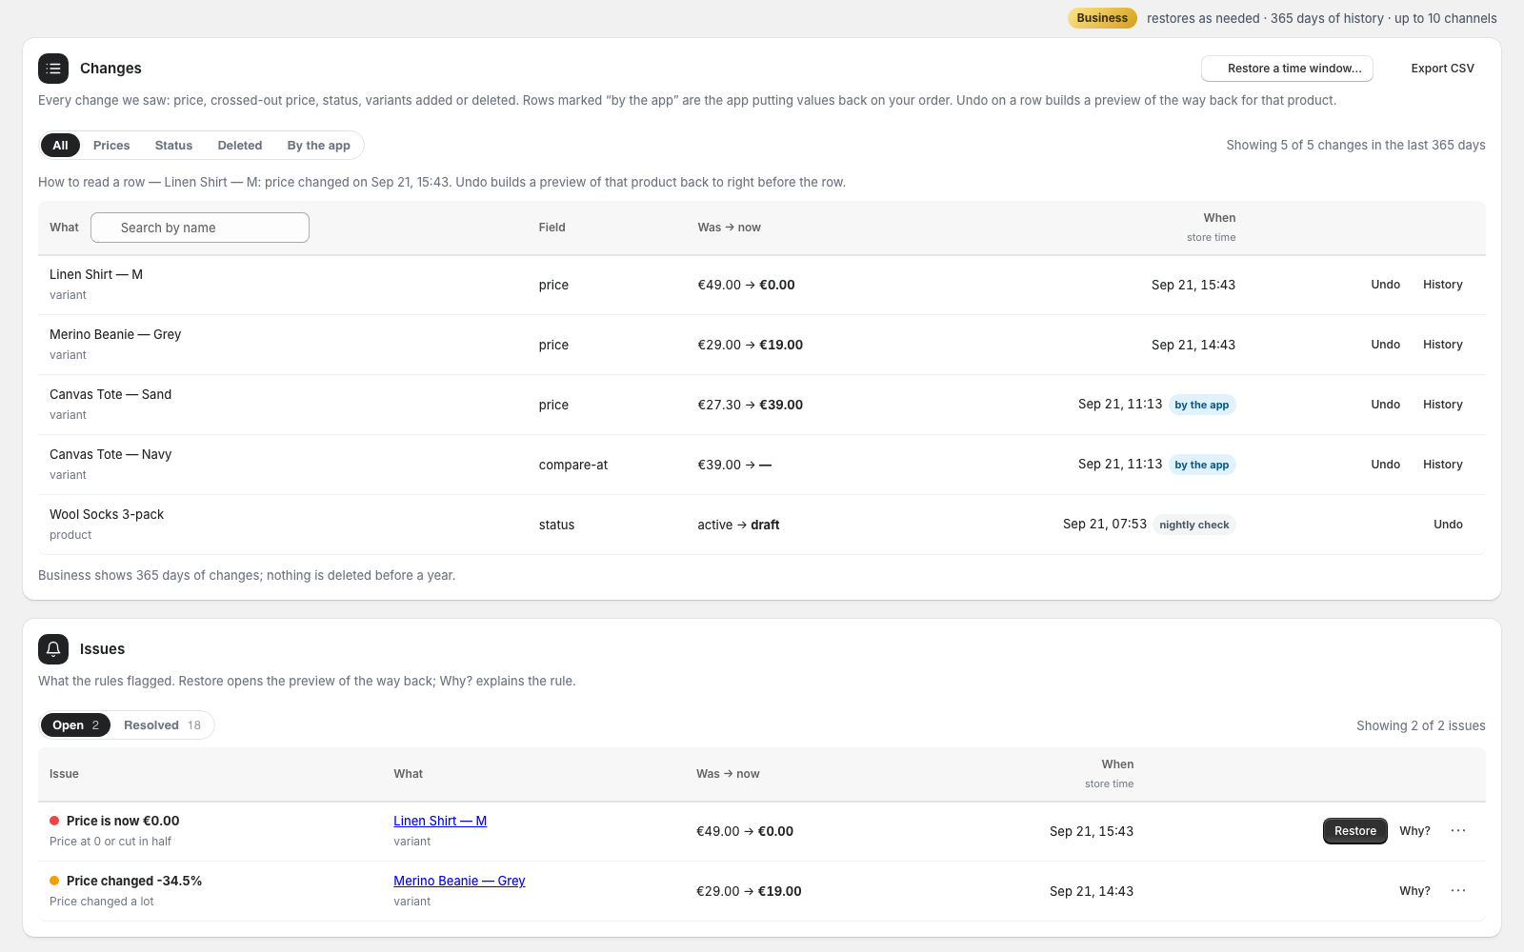Viewport: 1524px width, 952px height.
Task: Filter changes made By the app
Action: (319, 146)
